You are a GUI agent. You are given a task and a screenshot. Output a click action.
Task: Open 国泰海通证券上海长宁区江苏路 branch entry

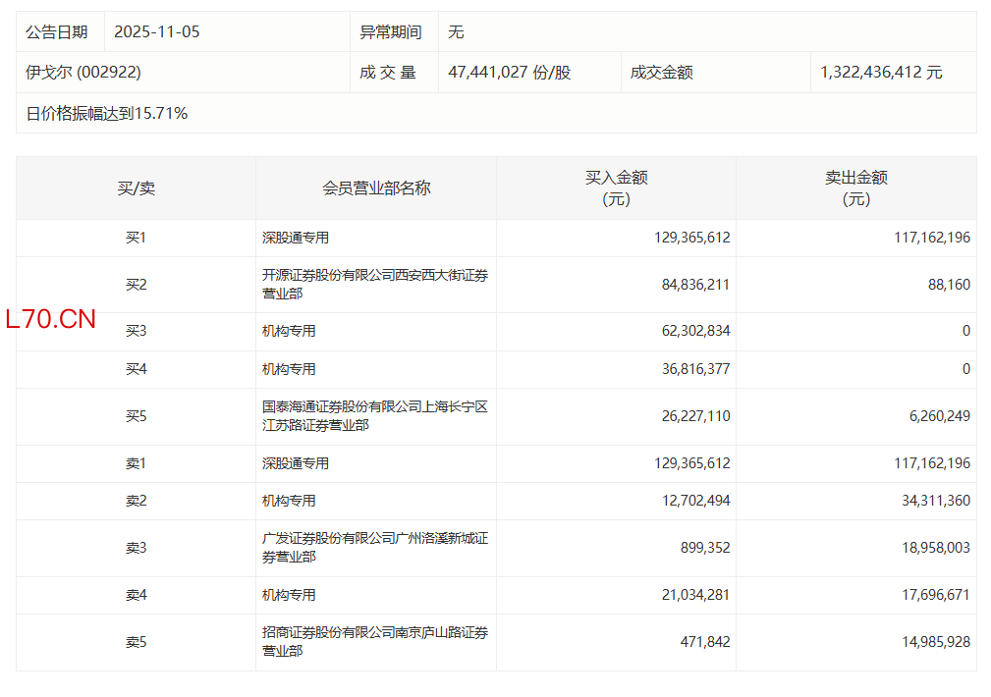point(374,415)
